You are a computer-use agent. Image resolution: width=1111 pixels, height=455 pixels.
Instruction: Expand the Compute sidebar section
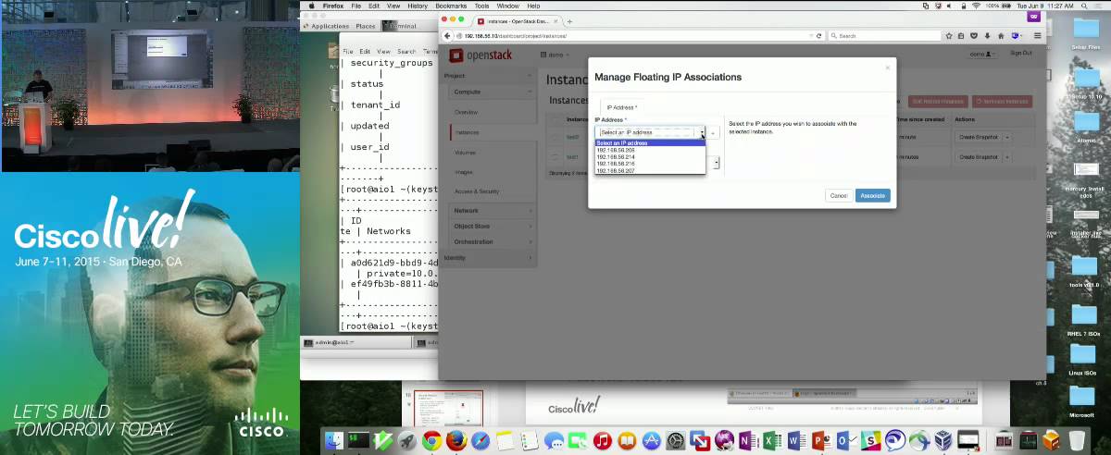pos(491,92)
